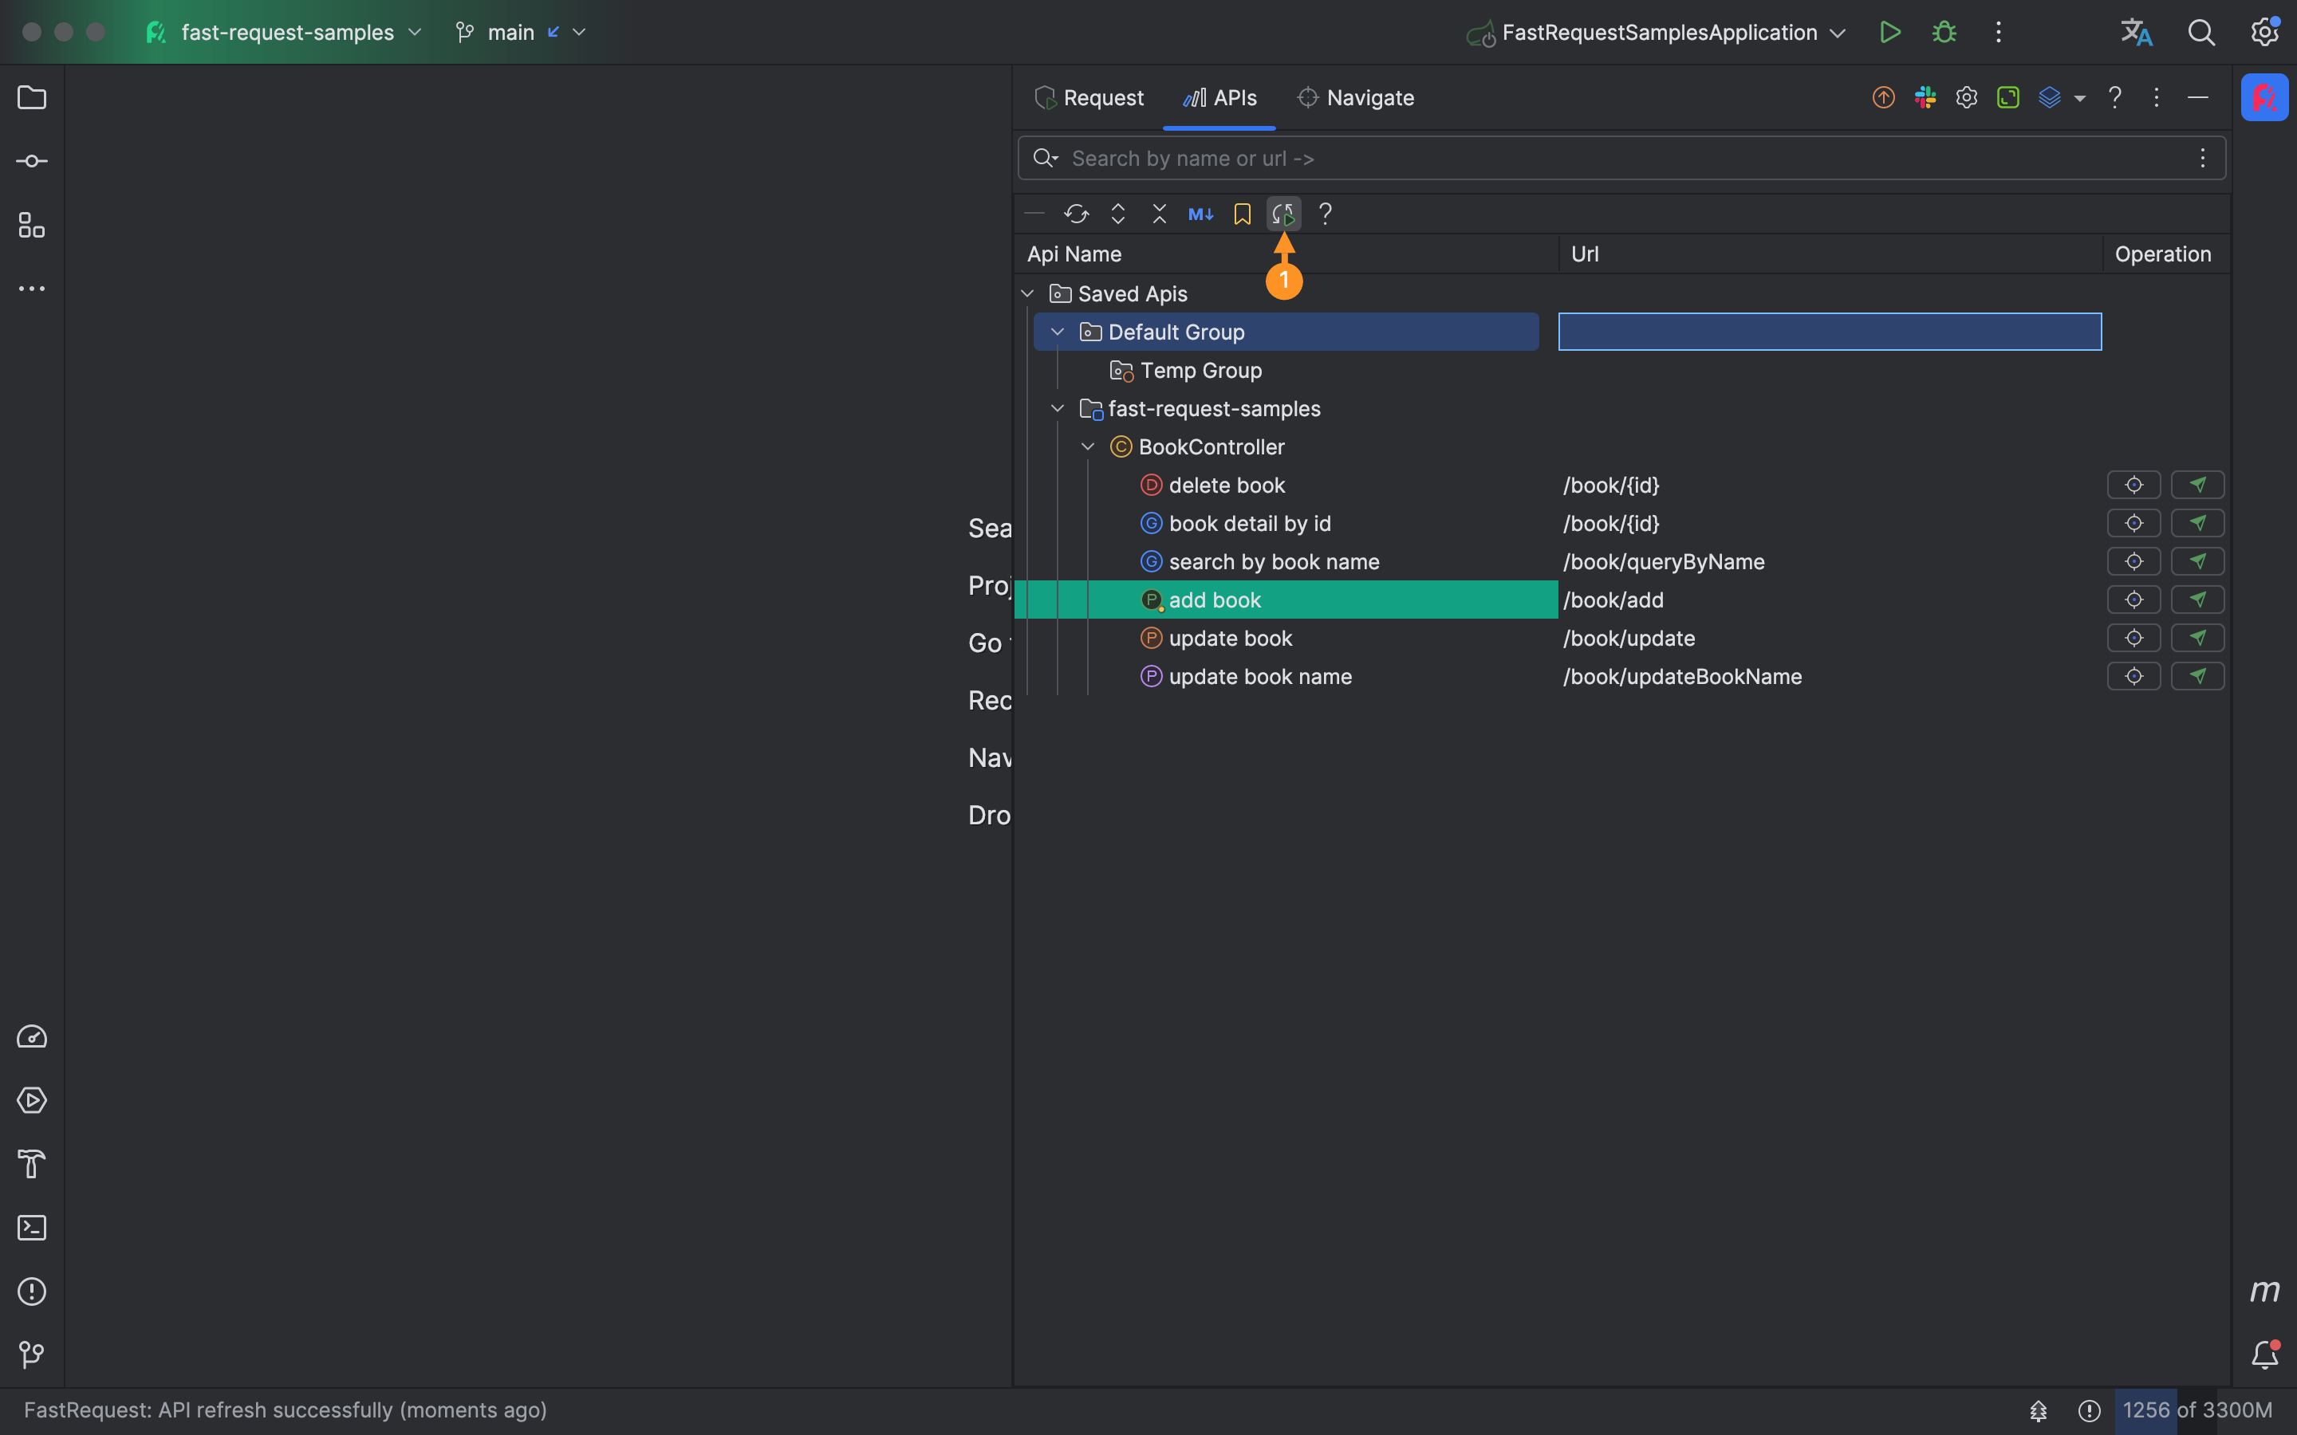Image resolution: width=2297 pixels, height=1435 pixels.
Task: Click the yellow bookmark toolbar icon
Action: pyautogui.click(x=1242, y=214)
